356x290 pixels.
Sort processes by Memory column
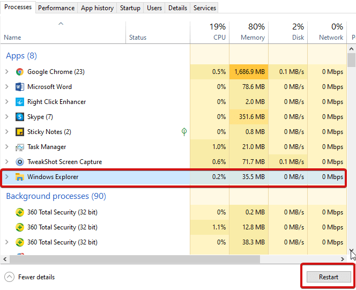click(249, 33)
